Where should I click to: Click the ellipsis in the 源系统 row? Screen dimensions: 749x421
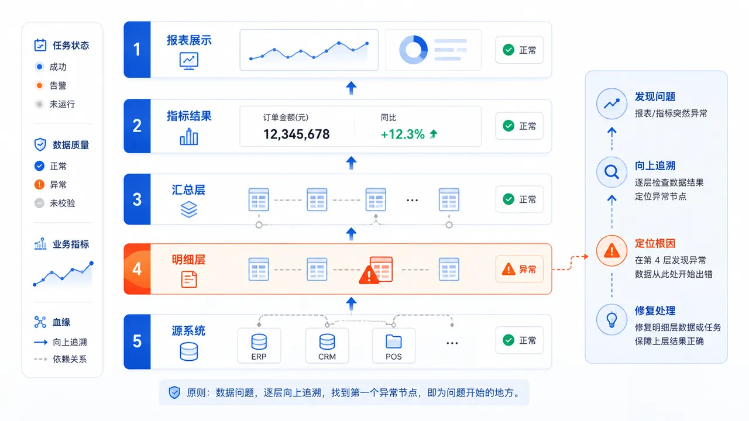pos(452,343)
